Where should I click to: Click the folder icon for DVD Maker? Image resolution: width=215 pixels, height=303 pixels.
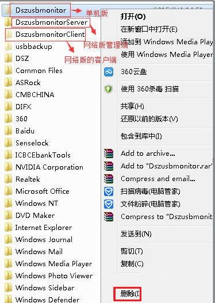(x=8, y=216)
